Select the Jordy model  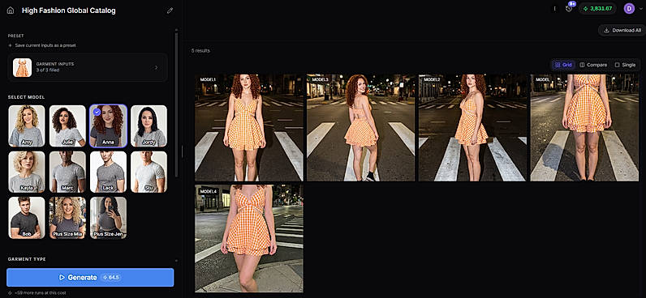(149, 126)
